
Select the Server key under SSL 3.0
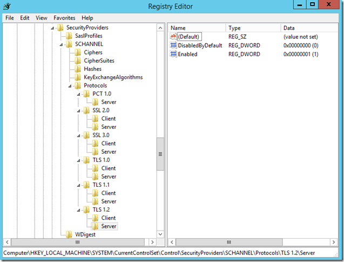click(x=108, y=152)
